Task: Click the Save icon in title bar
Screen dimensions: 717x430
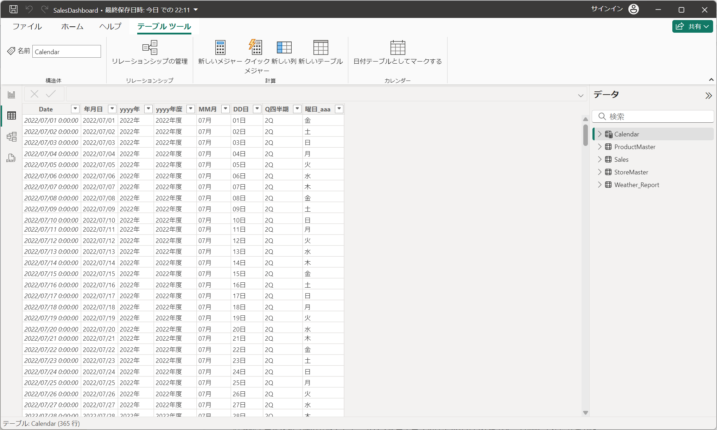Action: point(13,9)
